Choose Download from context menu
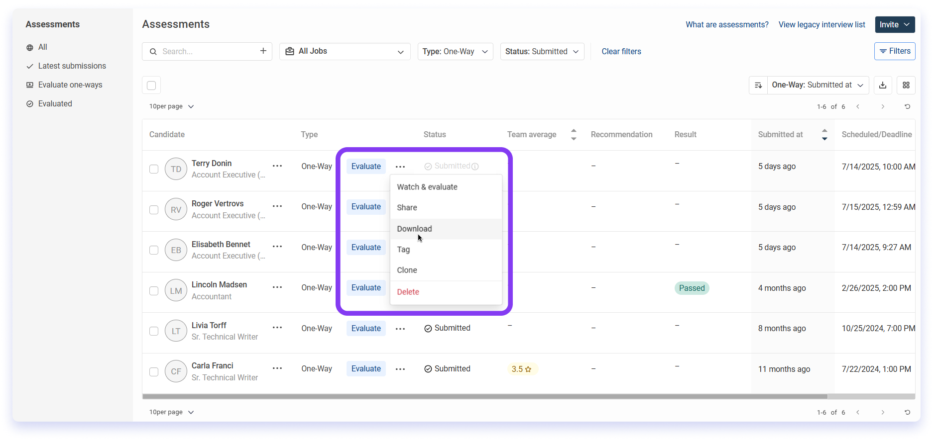 [446, 229]
